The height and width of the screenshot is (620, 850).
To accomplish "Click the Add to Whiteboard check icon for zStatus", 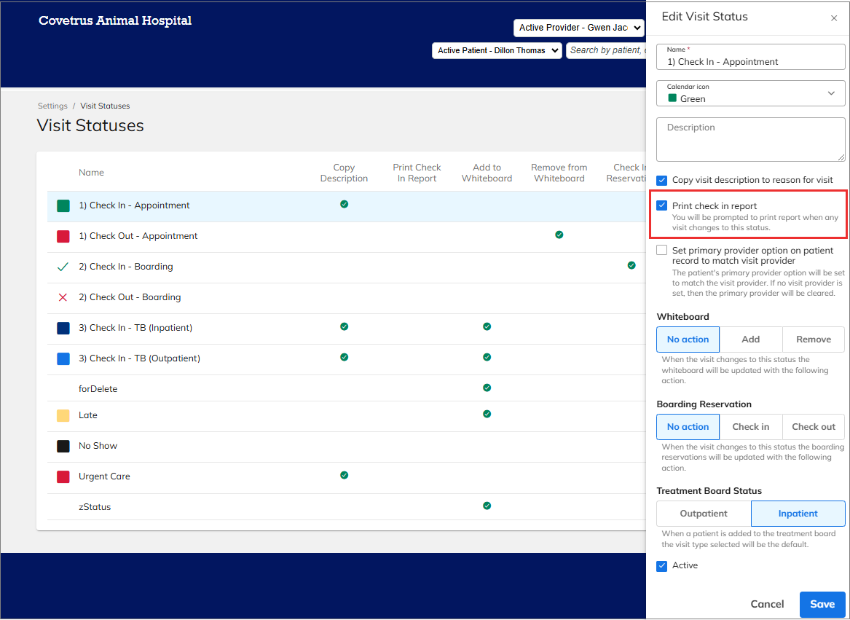I will [487, 506].
